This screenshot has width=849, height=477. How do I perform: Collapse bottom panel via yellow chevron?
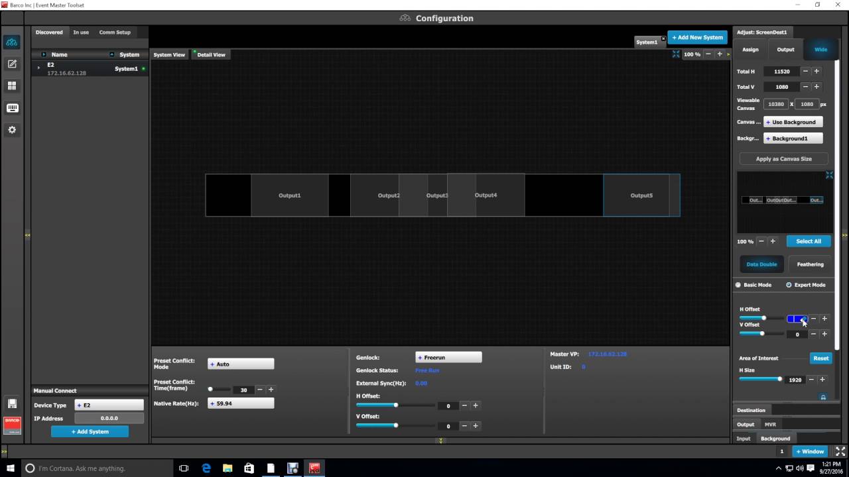(440, 441)
